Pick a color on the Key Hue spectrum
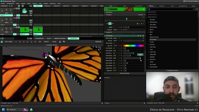This screenshot has width=199, height=112. coord(133,46)
